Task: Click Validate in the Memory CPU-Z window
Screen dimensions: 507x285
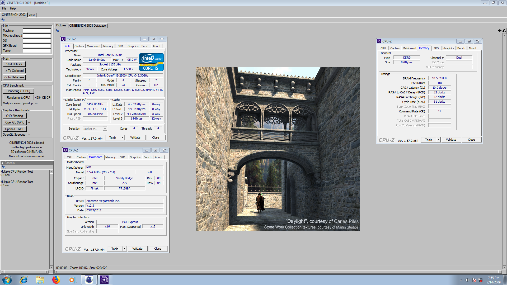Action: 451,140
